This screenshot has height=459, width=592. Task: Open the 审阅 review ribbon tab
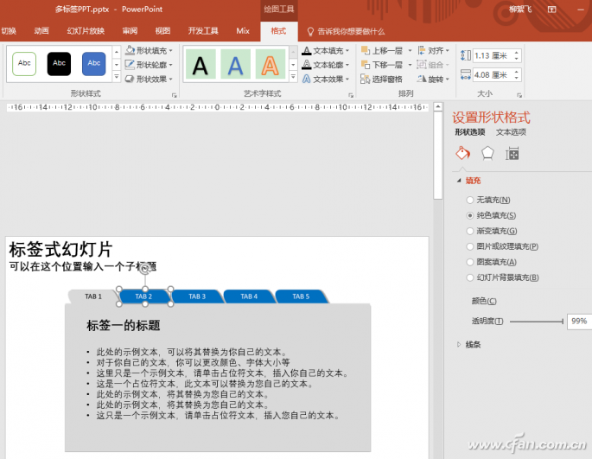pyautogui.click(x=130, y=30)
